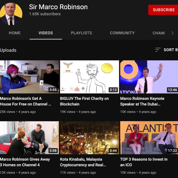This screenshot has width=178, height=178.
Task: Click the Uploads section heading
Action: (x=8, y=50)
